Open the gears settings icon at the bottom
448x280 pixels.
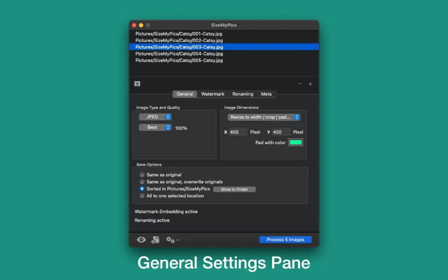tap(169, 239)
